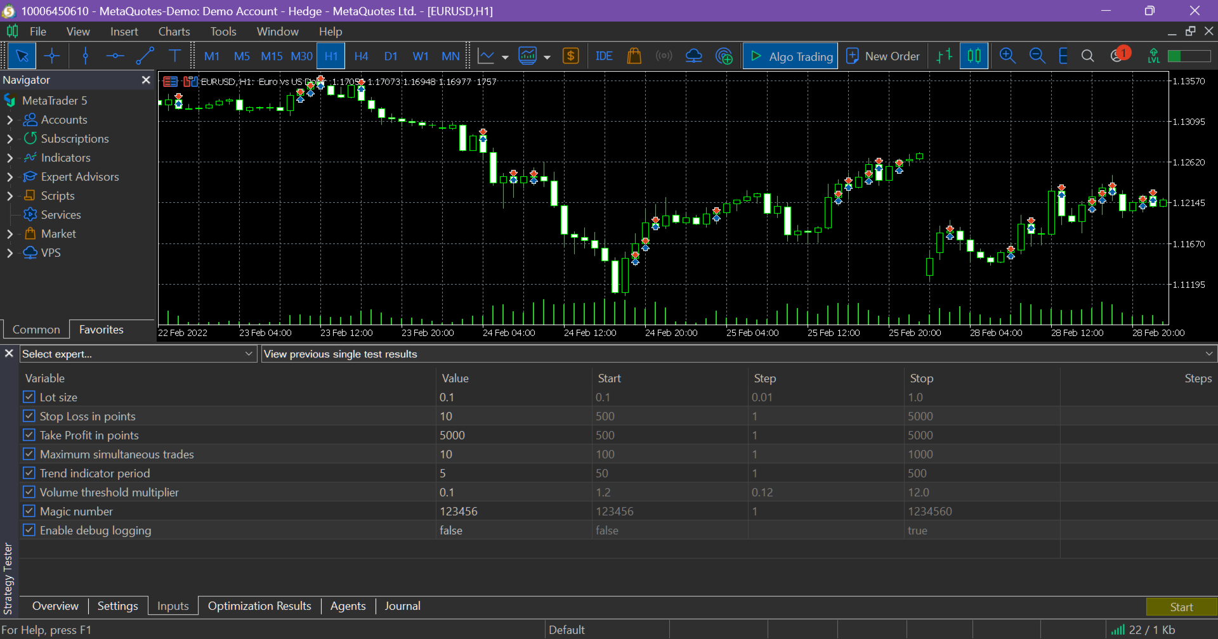Expand the Indicators tree node
This screenshot has height=639, width=1218.
point(10,158)
